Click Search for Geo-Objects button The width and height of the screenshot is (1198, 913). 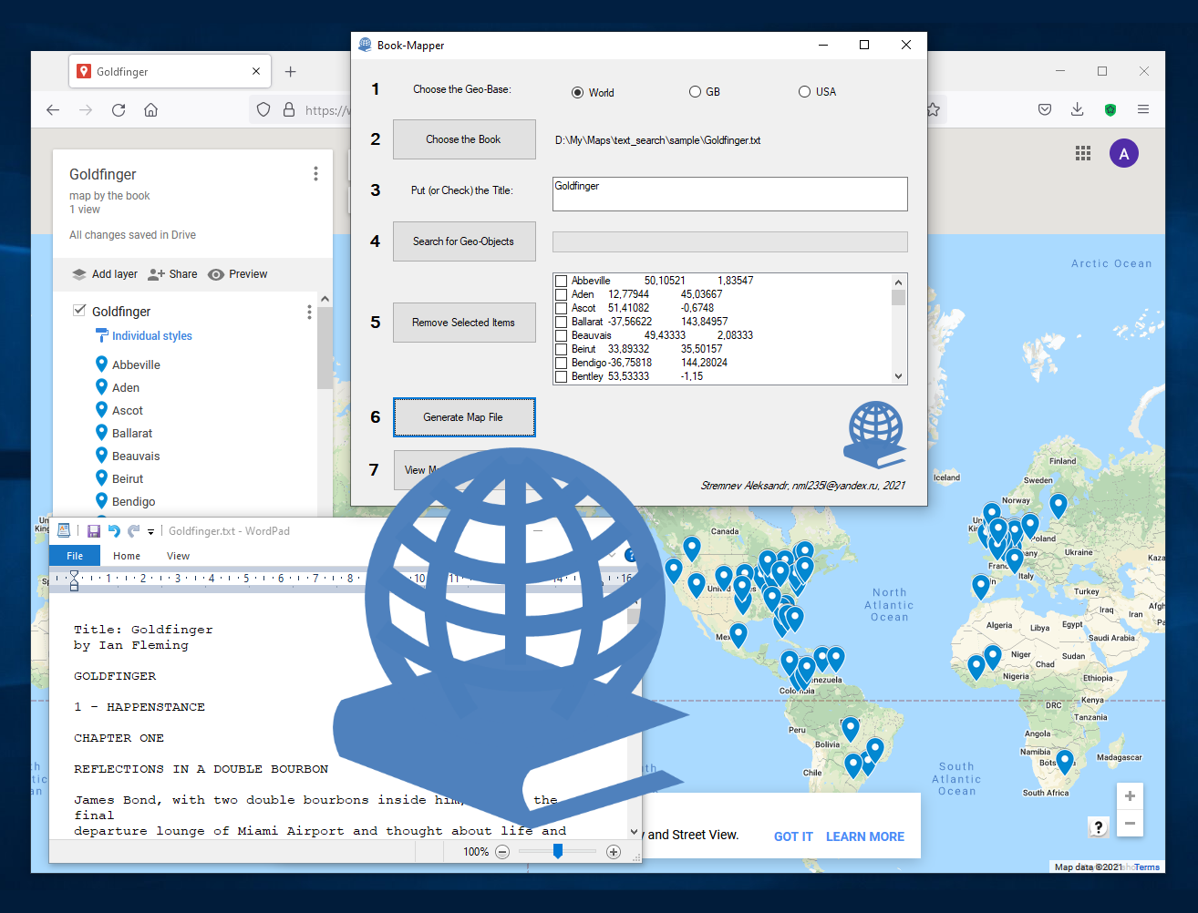[x=464, y=241]
